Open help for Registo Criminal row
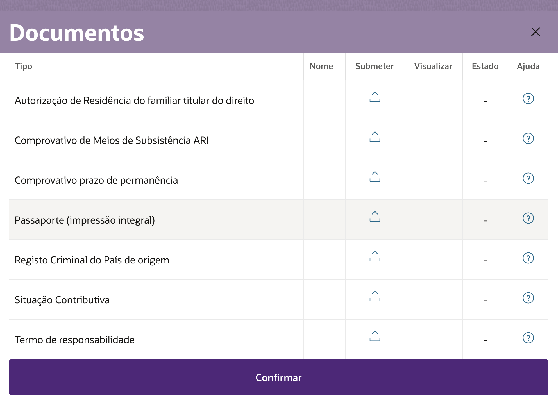This screenshot has height=405, width=558. 528,258
